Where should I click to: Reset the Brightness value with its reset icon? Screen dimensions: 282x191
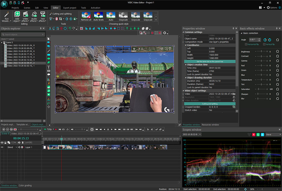[277, 52]
